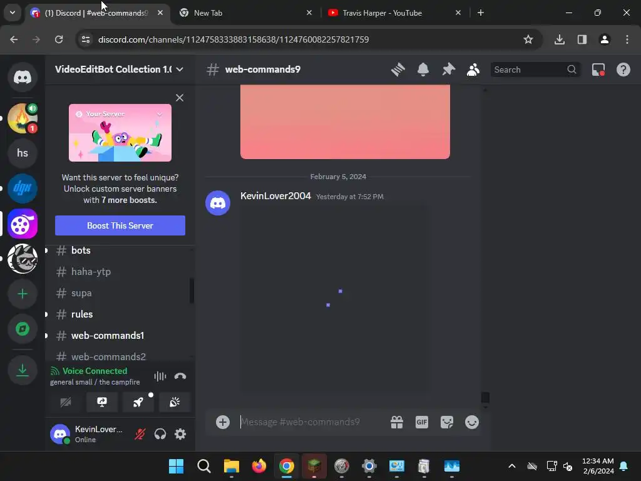Open Windows Start menu
The image size is (641, 481).
tap(176, 466)
